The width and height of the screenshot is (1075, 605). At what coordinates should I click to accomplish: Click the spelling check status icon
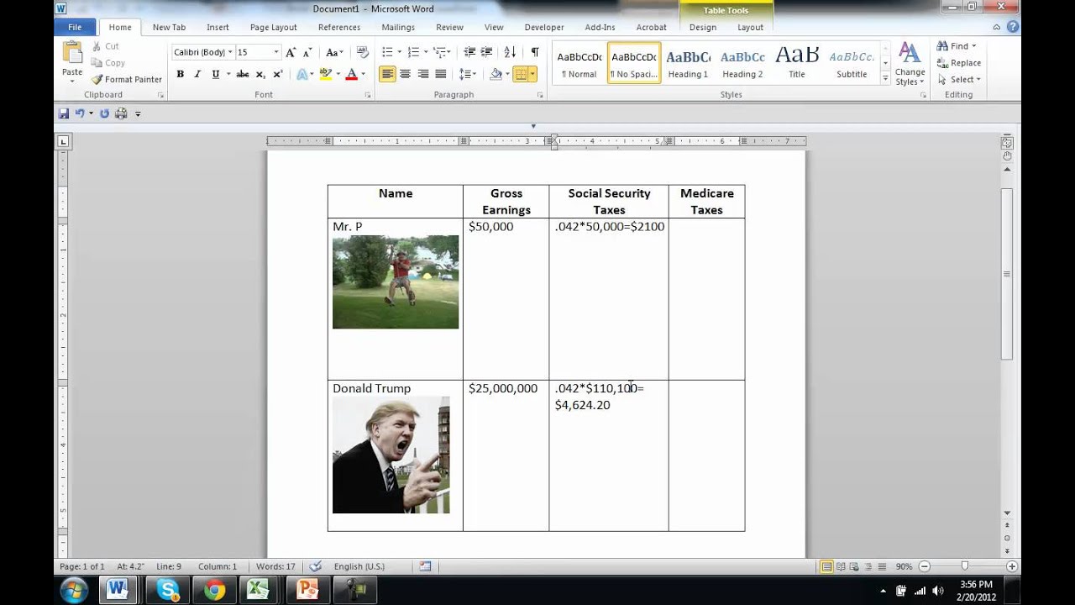point(316,566)
